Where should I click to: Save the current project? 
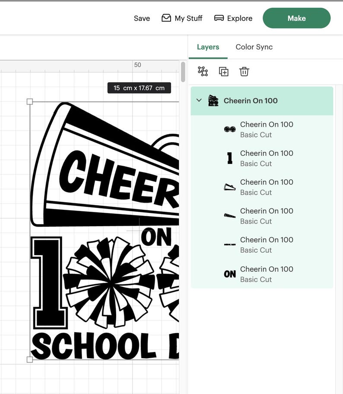pyautogui.click(x=142, y=18)
